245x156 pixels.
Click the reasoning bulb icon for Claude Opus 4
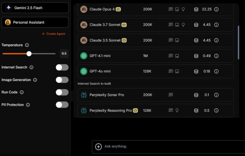(183, 9)
